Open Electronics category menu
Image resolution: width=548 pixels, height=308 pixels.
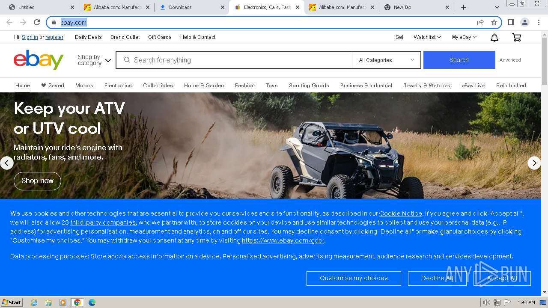pyautogui.click(x=118, y=86)
